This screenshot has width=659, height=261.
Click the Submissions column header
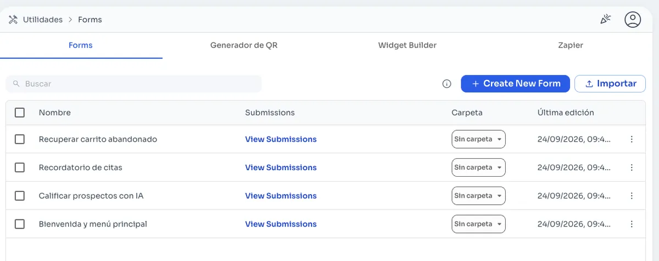(270, 113)
